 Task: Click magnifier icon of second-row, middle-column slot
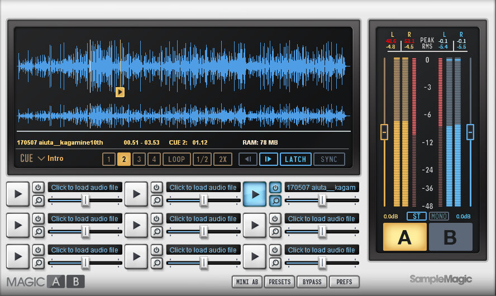coord(156,232)
